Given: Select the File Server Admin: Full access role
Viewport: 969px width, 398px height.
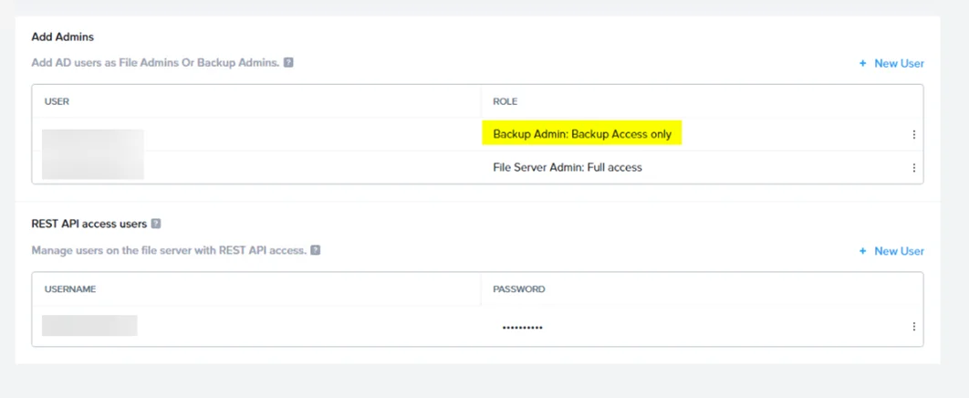Looking at the screenshot, I should coord(568,167).
